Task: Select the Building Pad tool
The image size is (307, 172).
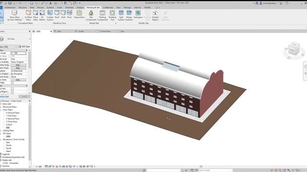Action: 112,15
